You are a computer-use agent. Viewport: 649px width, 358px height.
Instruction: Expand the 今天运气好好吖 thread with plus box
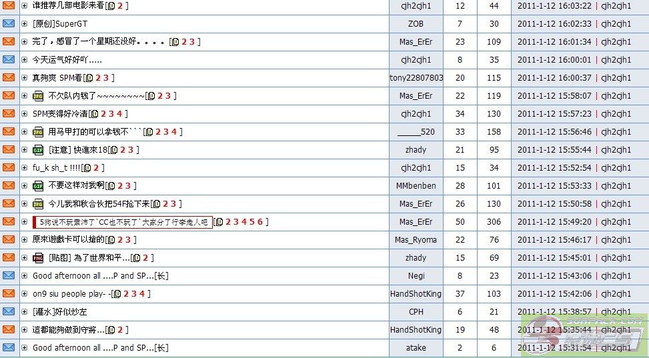pos(25,60)
